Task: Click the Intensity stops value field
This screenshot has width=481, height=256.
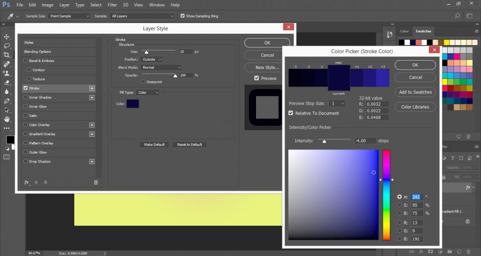Action: click(365, 141)
